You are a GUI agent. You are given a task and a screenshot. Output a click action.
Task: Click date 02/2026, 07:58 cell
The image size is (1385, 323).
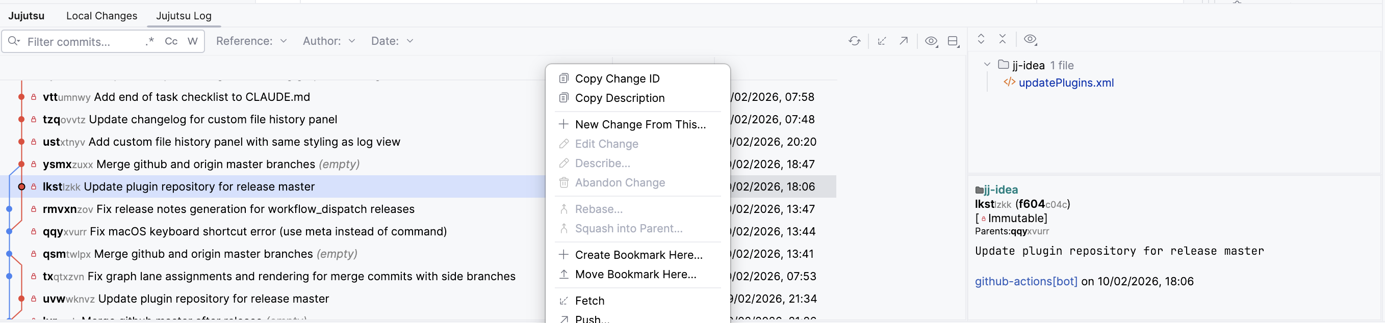pyautogui.click(x=772, y=97)
